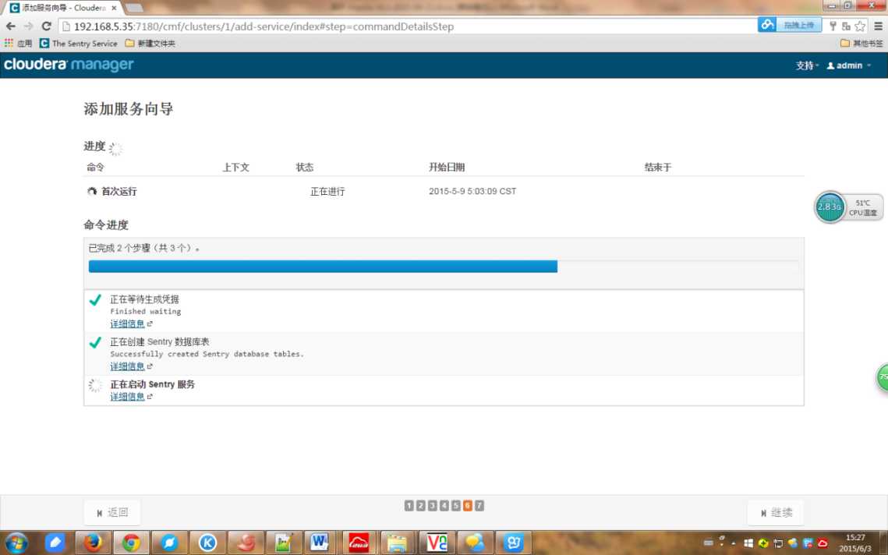
Task: Click 已完成 2 个步骤 progress summary text
Action: (144, 248)
